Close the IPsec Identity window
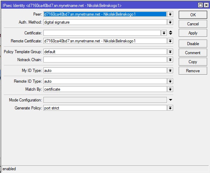The height and width of the screenshot is (173, 210). 207,5
